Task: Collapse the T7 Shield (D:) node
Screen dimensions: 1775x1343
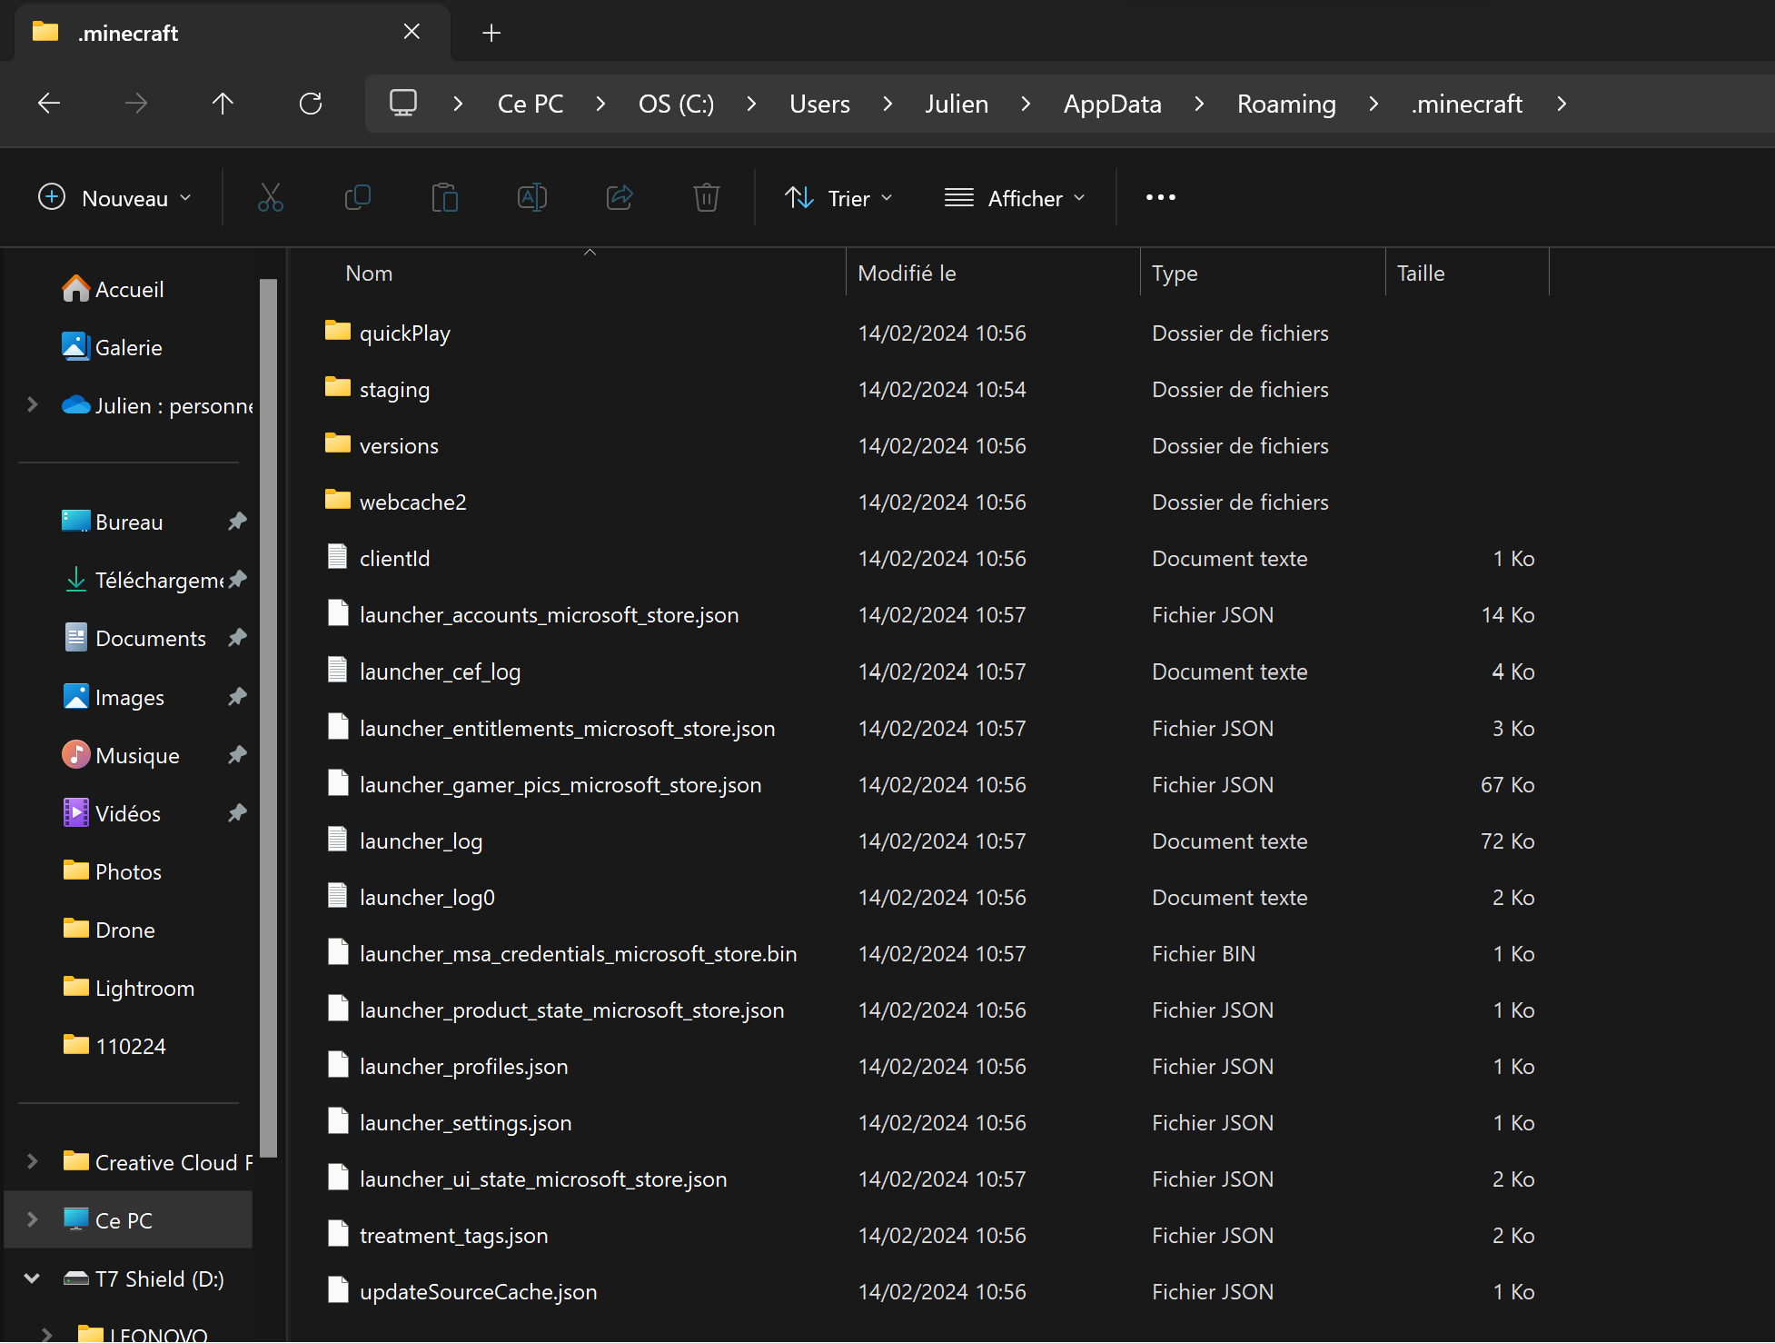Action: pyautogui.click(x=33, y=1278)
